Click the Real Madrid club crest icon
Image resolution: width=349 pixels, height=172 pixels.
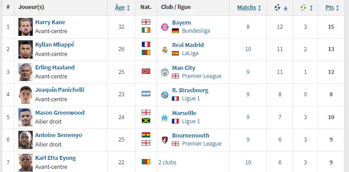(165, 50)
